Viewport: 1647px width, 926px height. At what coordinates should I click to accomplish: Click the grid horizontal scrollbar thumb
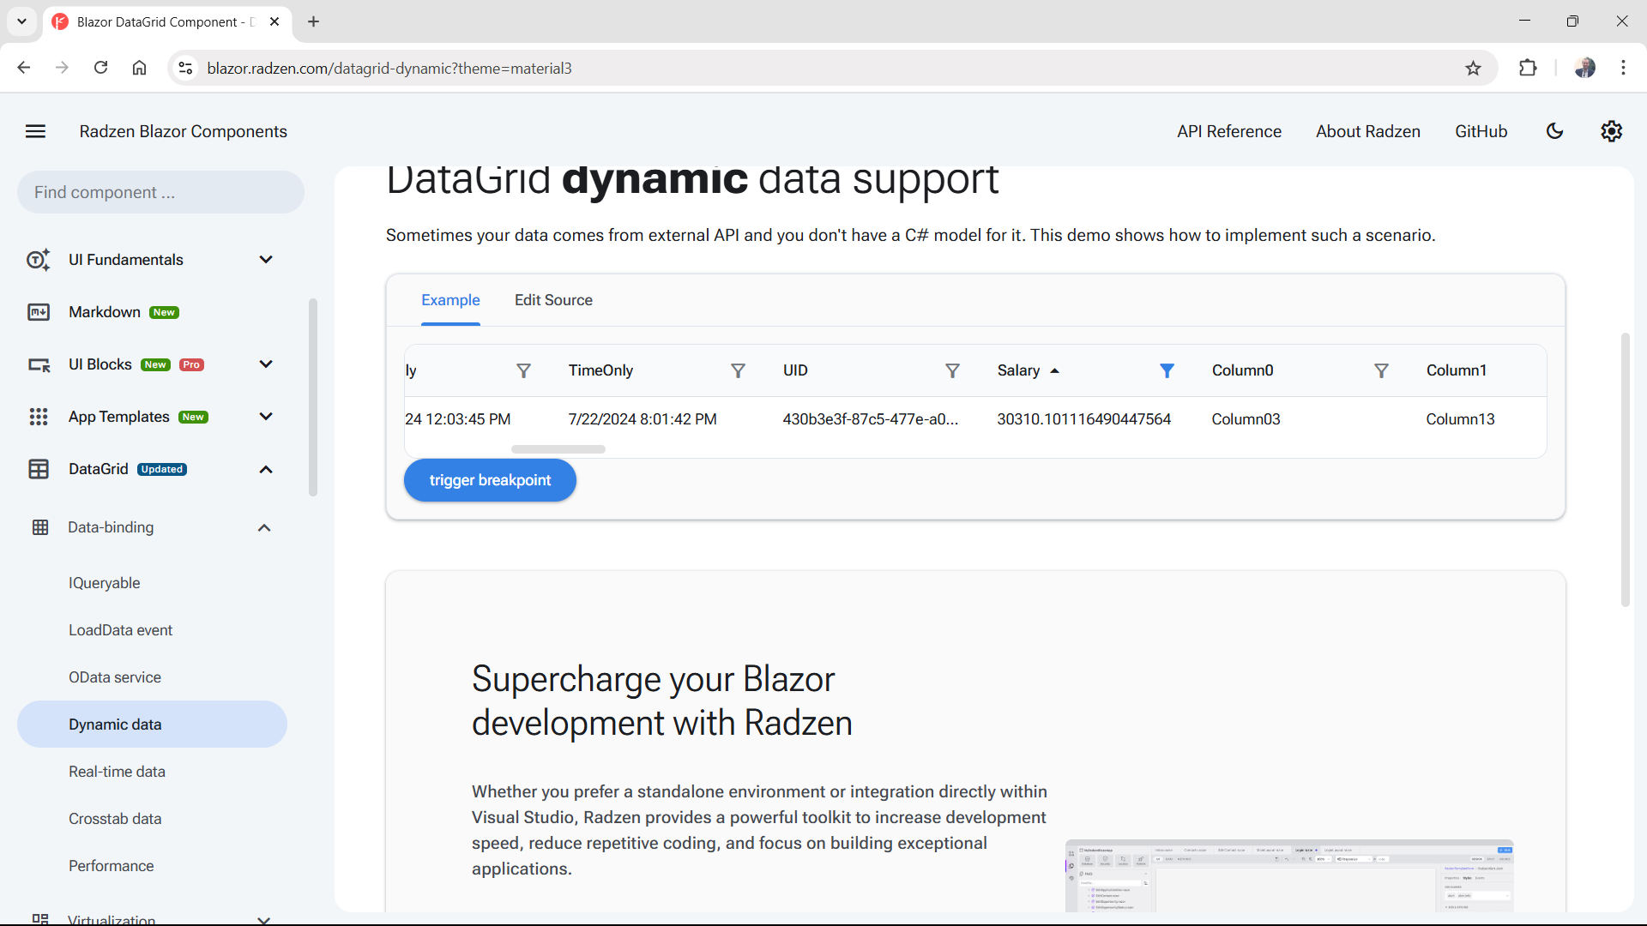tap(558, 449)
